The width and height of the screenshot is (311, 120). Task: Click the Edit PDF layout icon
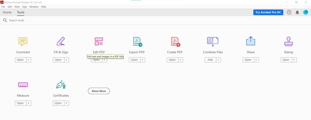[x=99, y=42]
